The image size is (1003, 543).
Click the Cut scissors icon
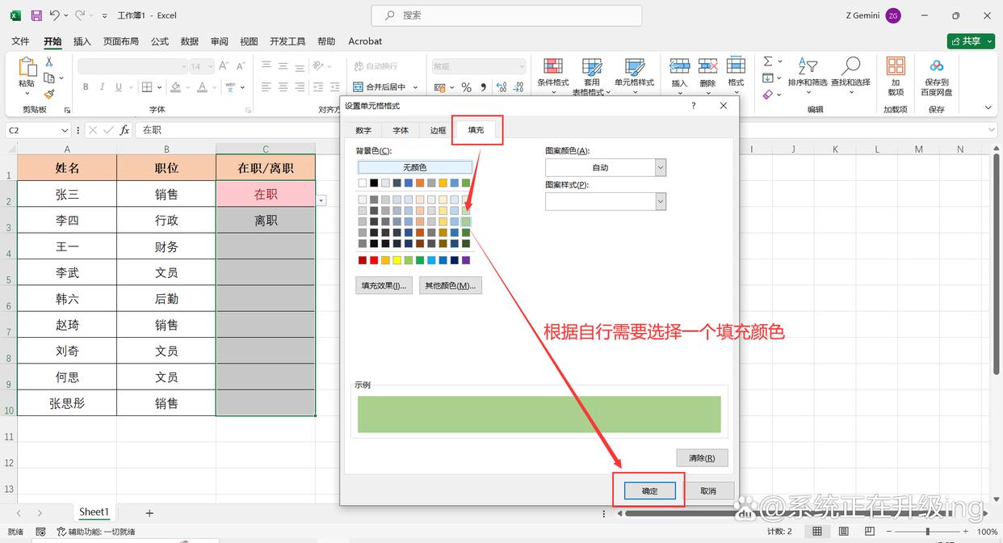[x=49, y=61]
